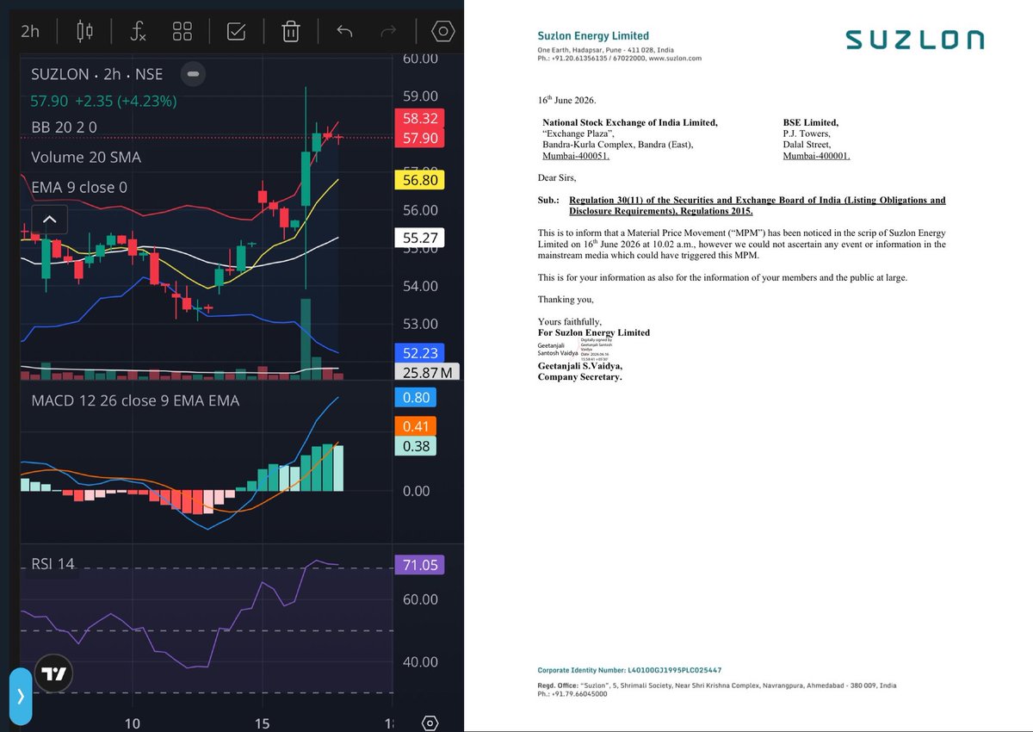Click the National Stock Exchange of India addressee

coord(629,123)
